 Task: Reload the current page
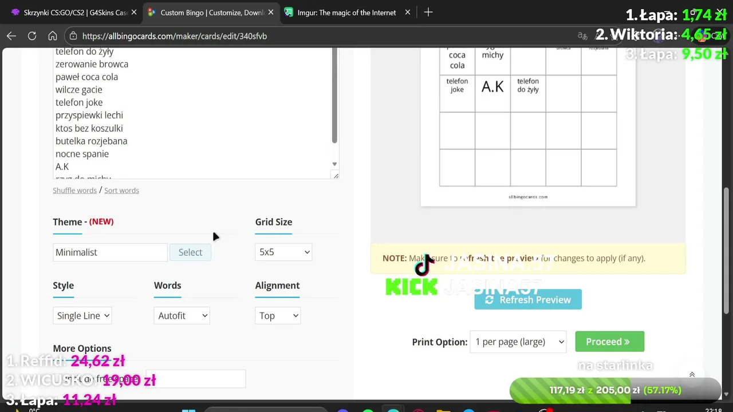coord(32,36)
